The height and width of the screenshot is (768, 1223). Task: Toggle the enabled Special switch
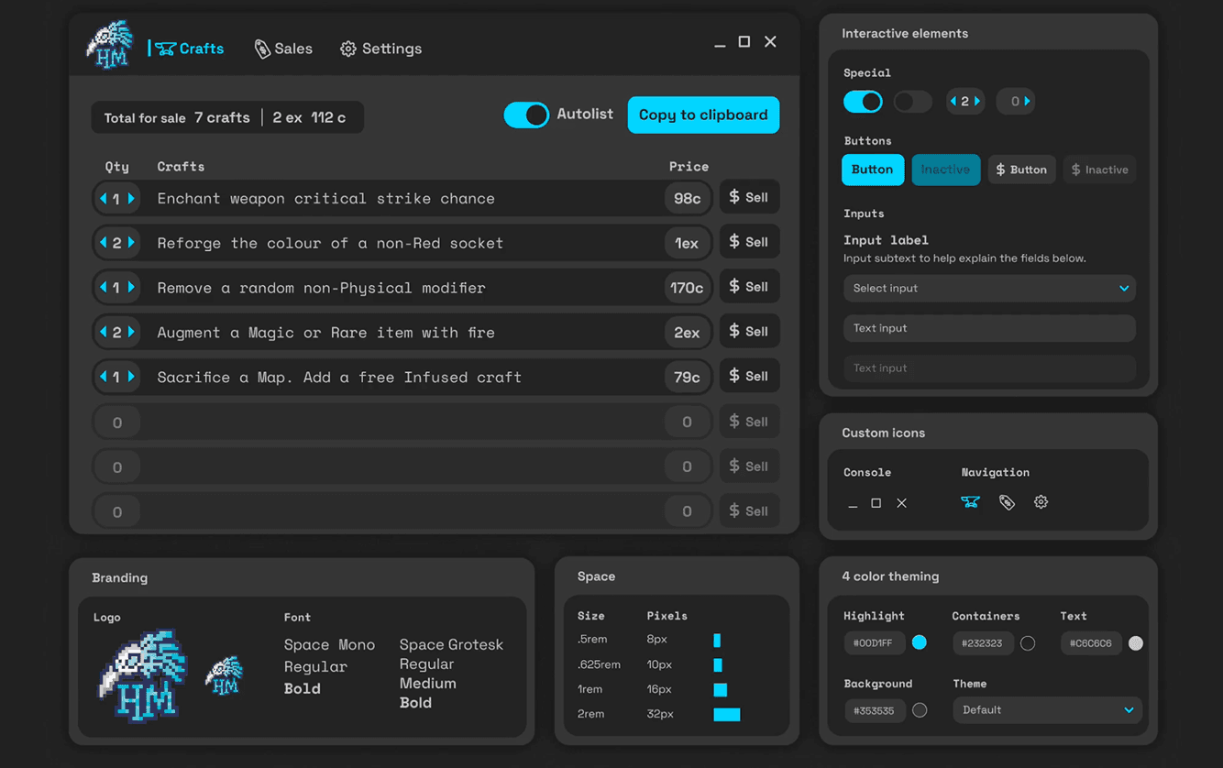point(863,102)
